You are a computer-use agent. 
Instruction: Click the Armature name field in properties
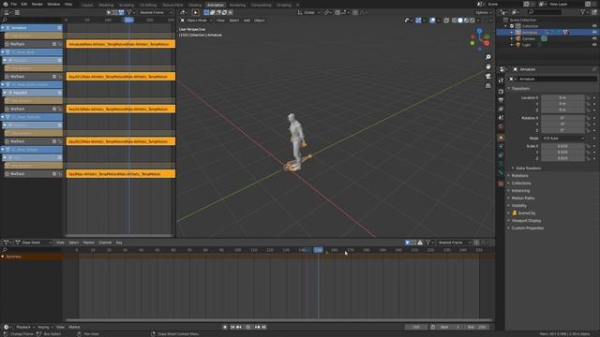(x=557, y=79)
